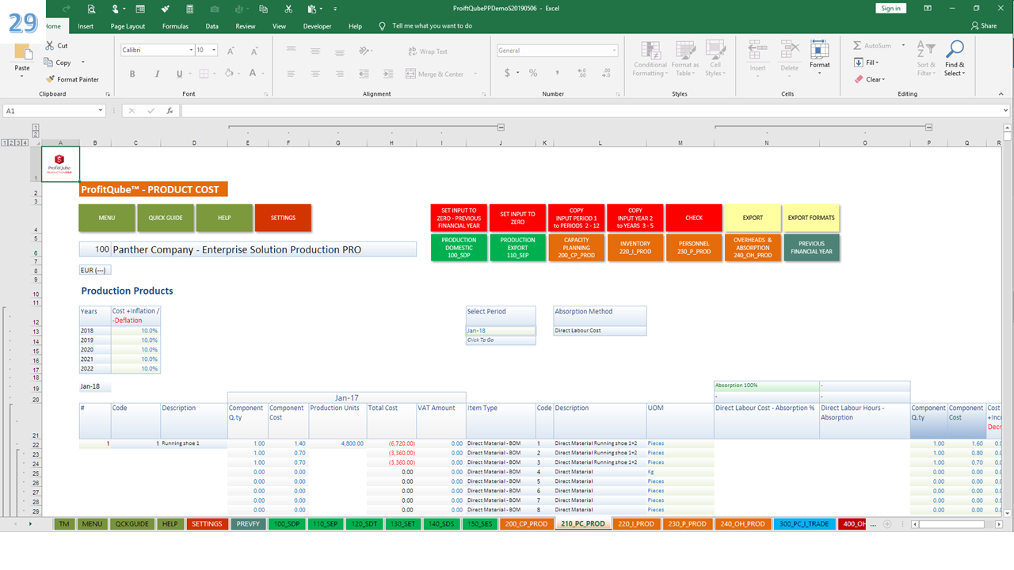
Task: Click the Cut button in Clipboard group
Action: pos(56,46)
